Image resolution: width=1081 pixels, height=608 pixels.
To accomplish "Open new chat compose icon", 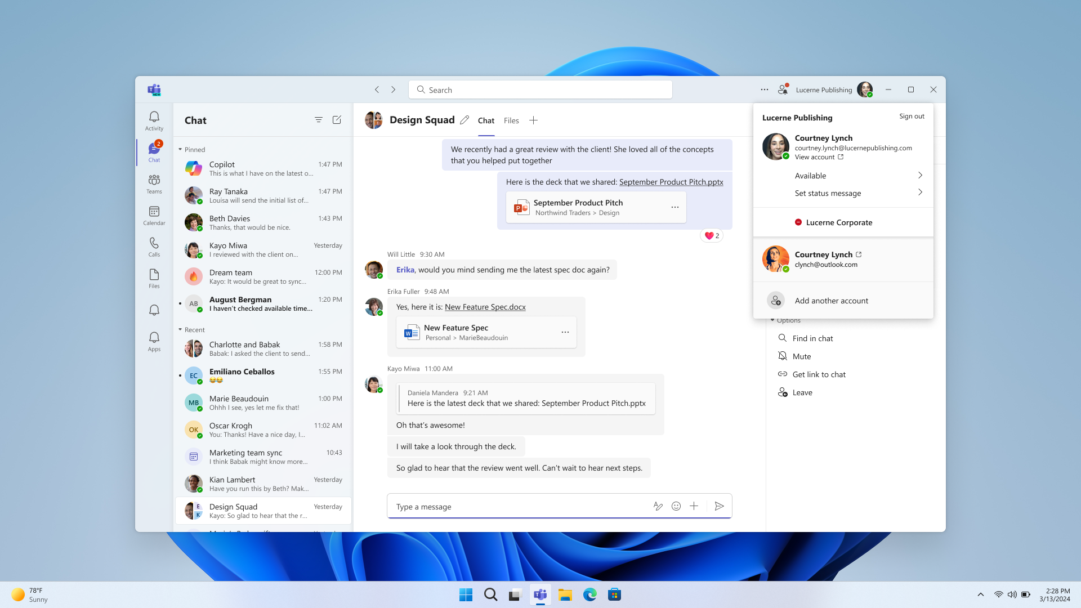I will tap(337, 119).
